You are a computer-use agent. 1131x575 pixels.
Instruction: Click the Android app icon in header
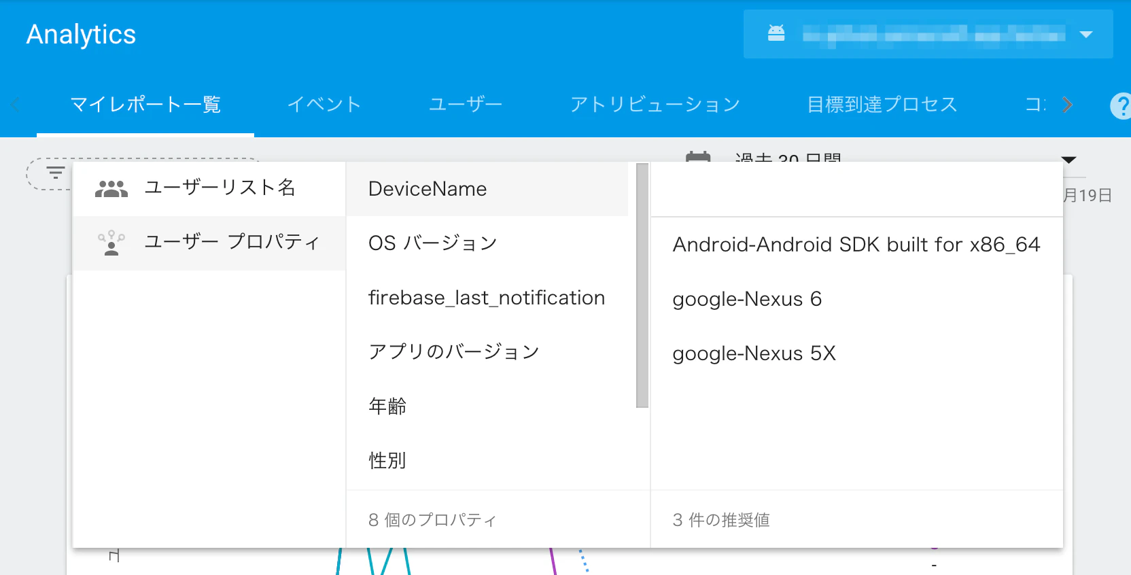click(x=776, y=33)
